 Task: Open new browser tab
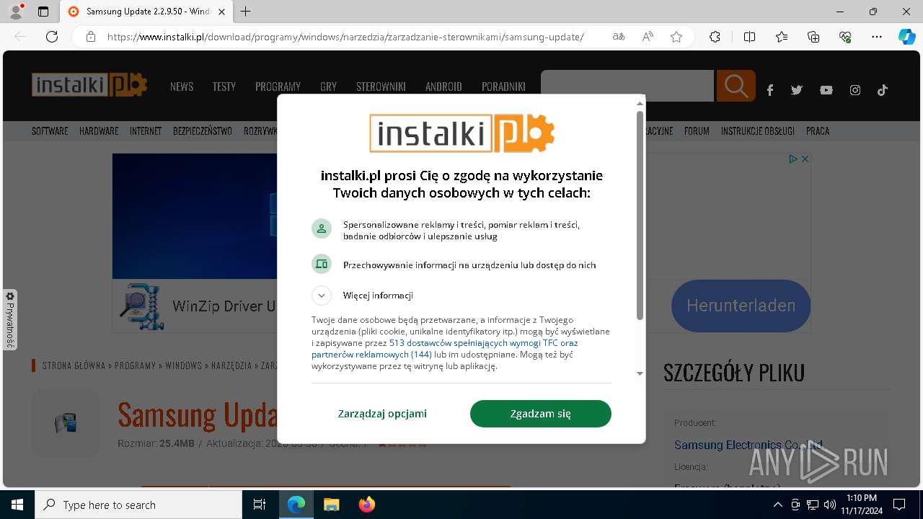[245, 12]
